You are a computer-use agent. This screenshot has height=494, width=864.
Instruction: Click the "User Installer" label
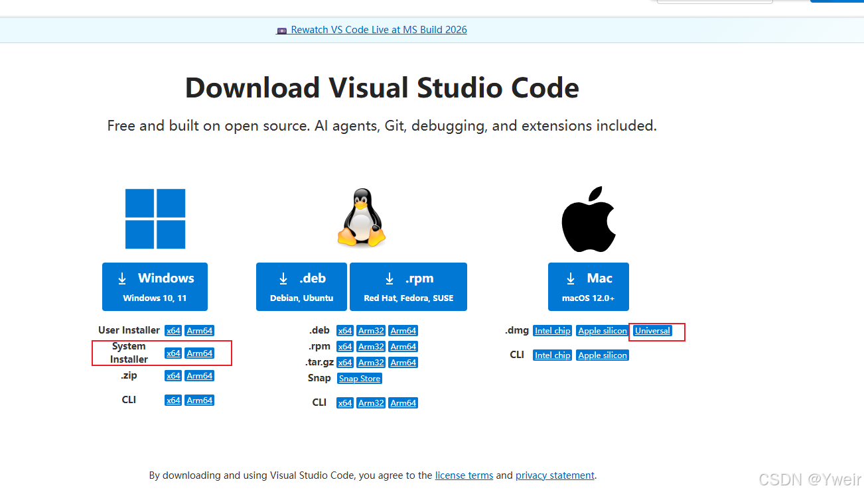[129, 330]
